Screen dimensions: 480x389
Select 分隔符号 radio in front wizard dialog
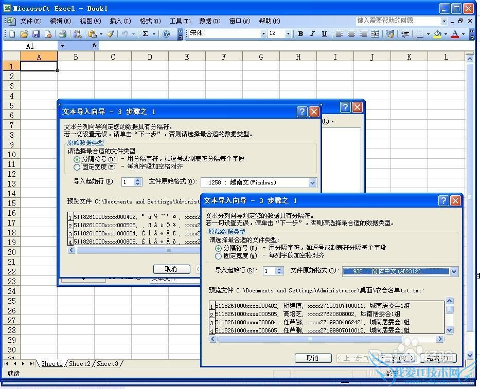[x=219, y=248]
